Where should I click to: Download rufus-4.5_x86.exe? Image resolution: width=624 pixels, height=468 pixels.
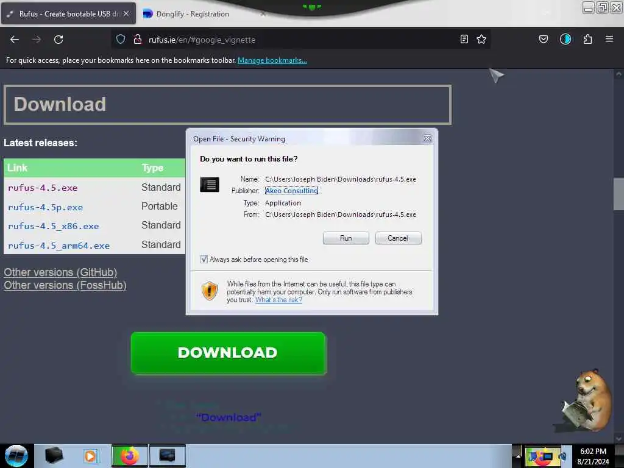coord(54,226)
